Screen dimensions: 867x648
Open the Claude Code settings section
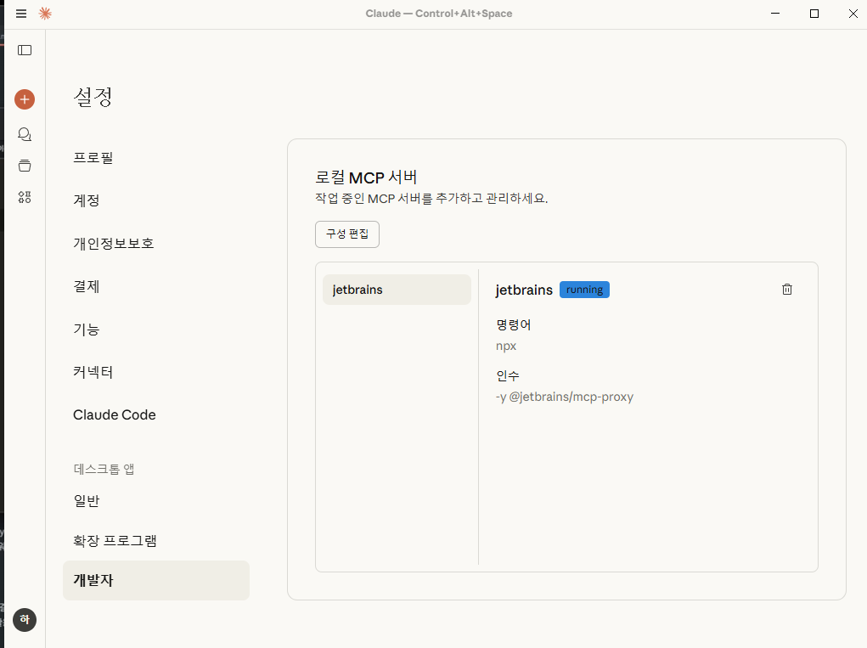click(115, 415)
